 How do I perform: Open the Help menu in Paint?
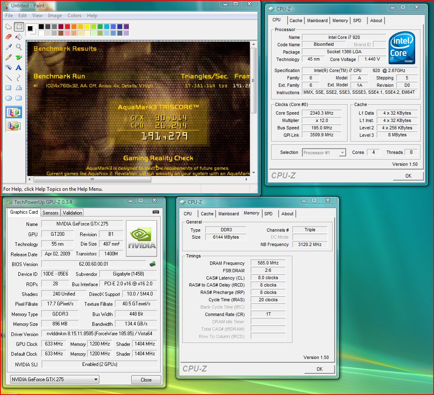[92, 16]
